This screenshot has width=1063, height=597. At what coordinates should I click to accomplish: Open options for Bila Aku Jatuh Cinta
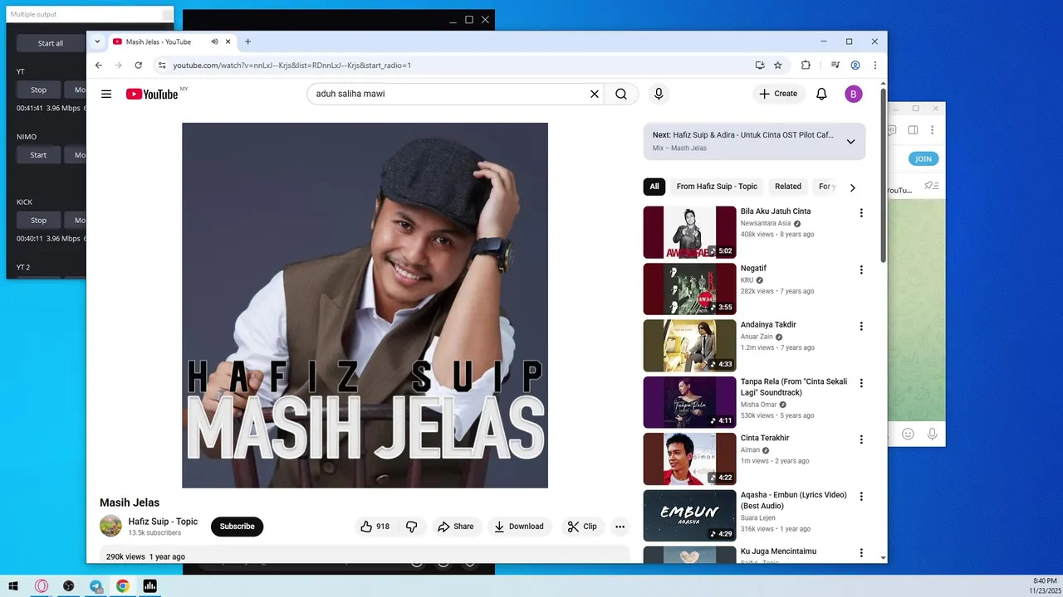click(x=861, y=213)
